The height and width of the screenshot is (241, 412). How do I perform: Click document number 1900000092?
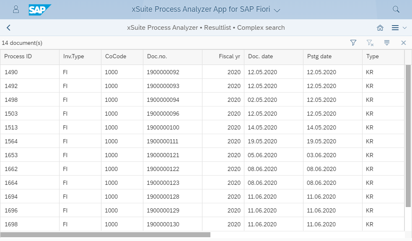(x=163, y=72)
